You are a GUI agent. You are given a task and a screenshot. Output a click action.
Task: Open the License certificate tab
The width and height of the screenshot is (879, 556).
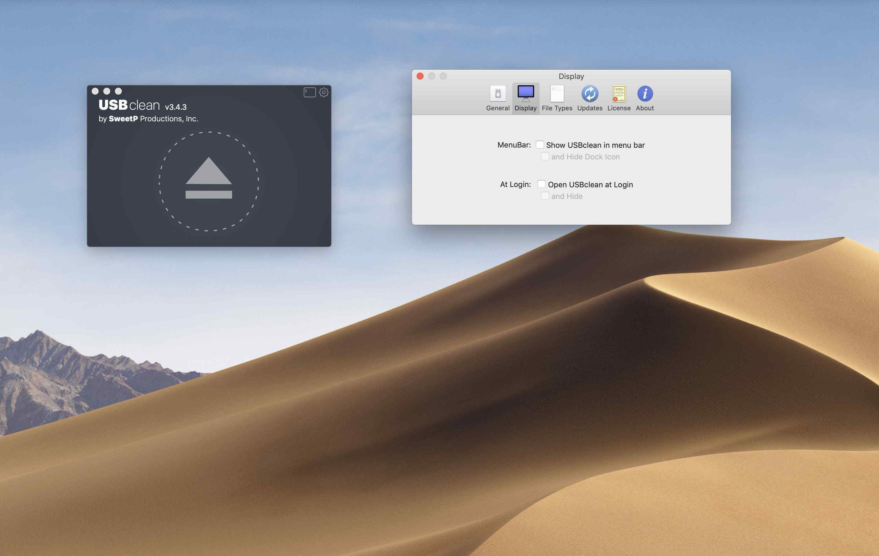(619, 98)
